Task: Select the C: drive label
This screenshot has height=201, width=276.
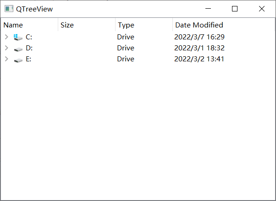Action: point(29,37)
